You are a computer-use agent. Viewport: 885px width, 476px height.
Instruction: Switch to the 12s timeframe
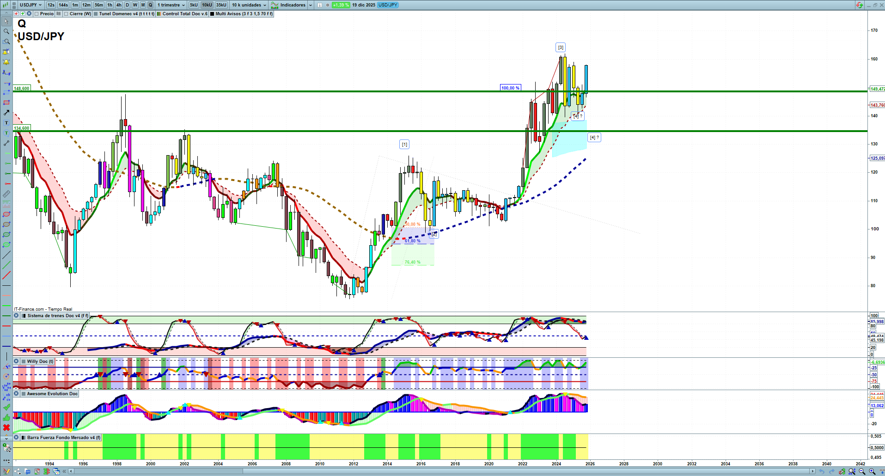[51, 5]
